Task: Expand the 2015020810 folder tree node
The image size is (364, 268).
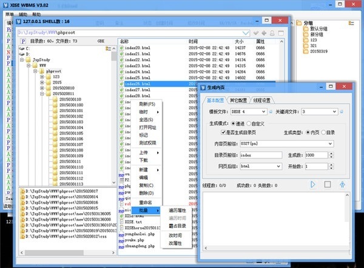Action: tap(42, 88)
